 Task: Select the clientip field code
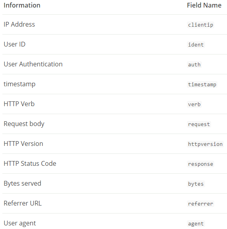pyautogui.click(x=200, y=25)
